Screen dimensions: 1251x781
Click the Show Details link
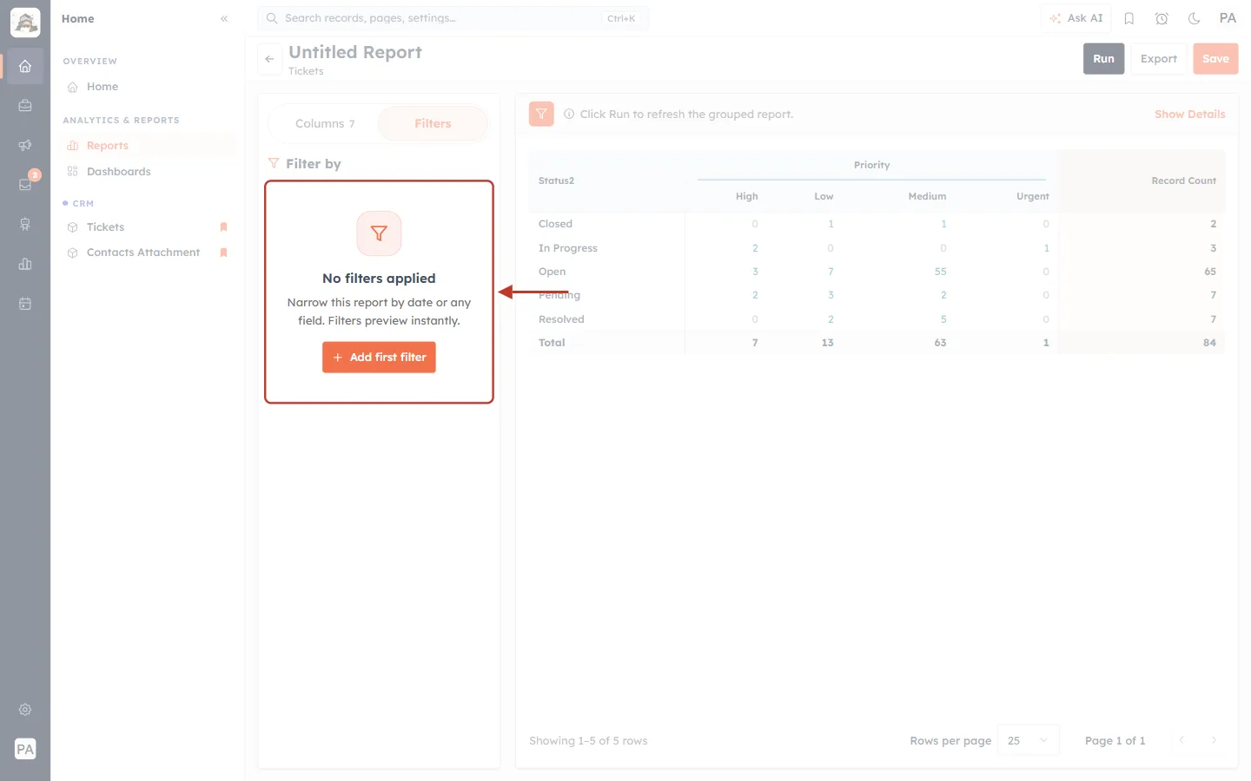point(1189,115)
